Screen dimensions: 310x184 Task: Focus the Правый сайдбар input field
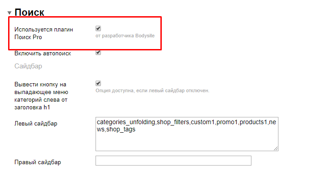[x=173, y=161]
